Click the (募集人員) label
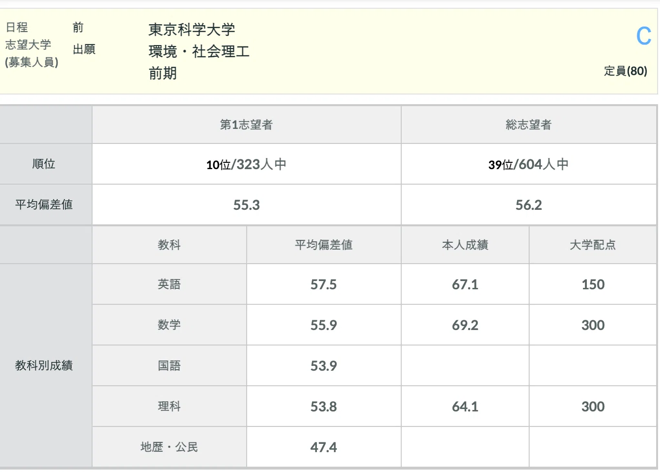This screenshot has width=660, height=472. (31, 63)
